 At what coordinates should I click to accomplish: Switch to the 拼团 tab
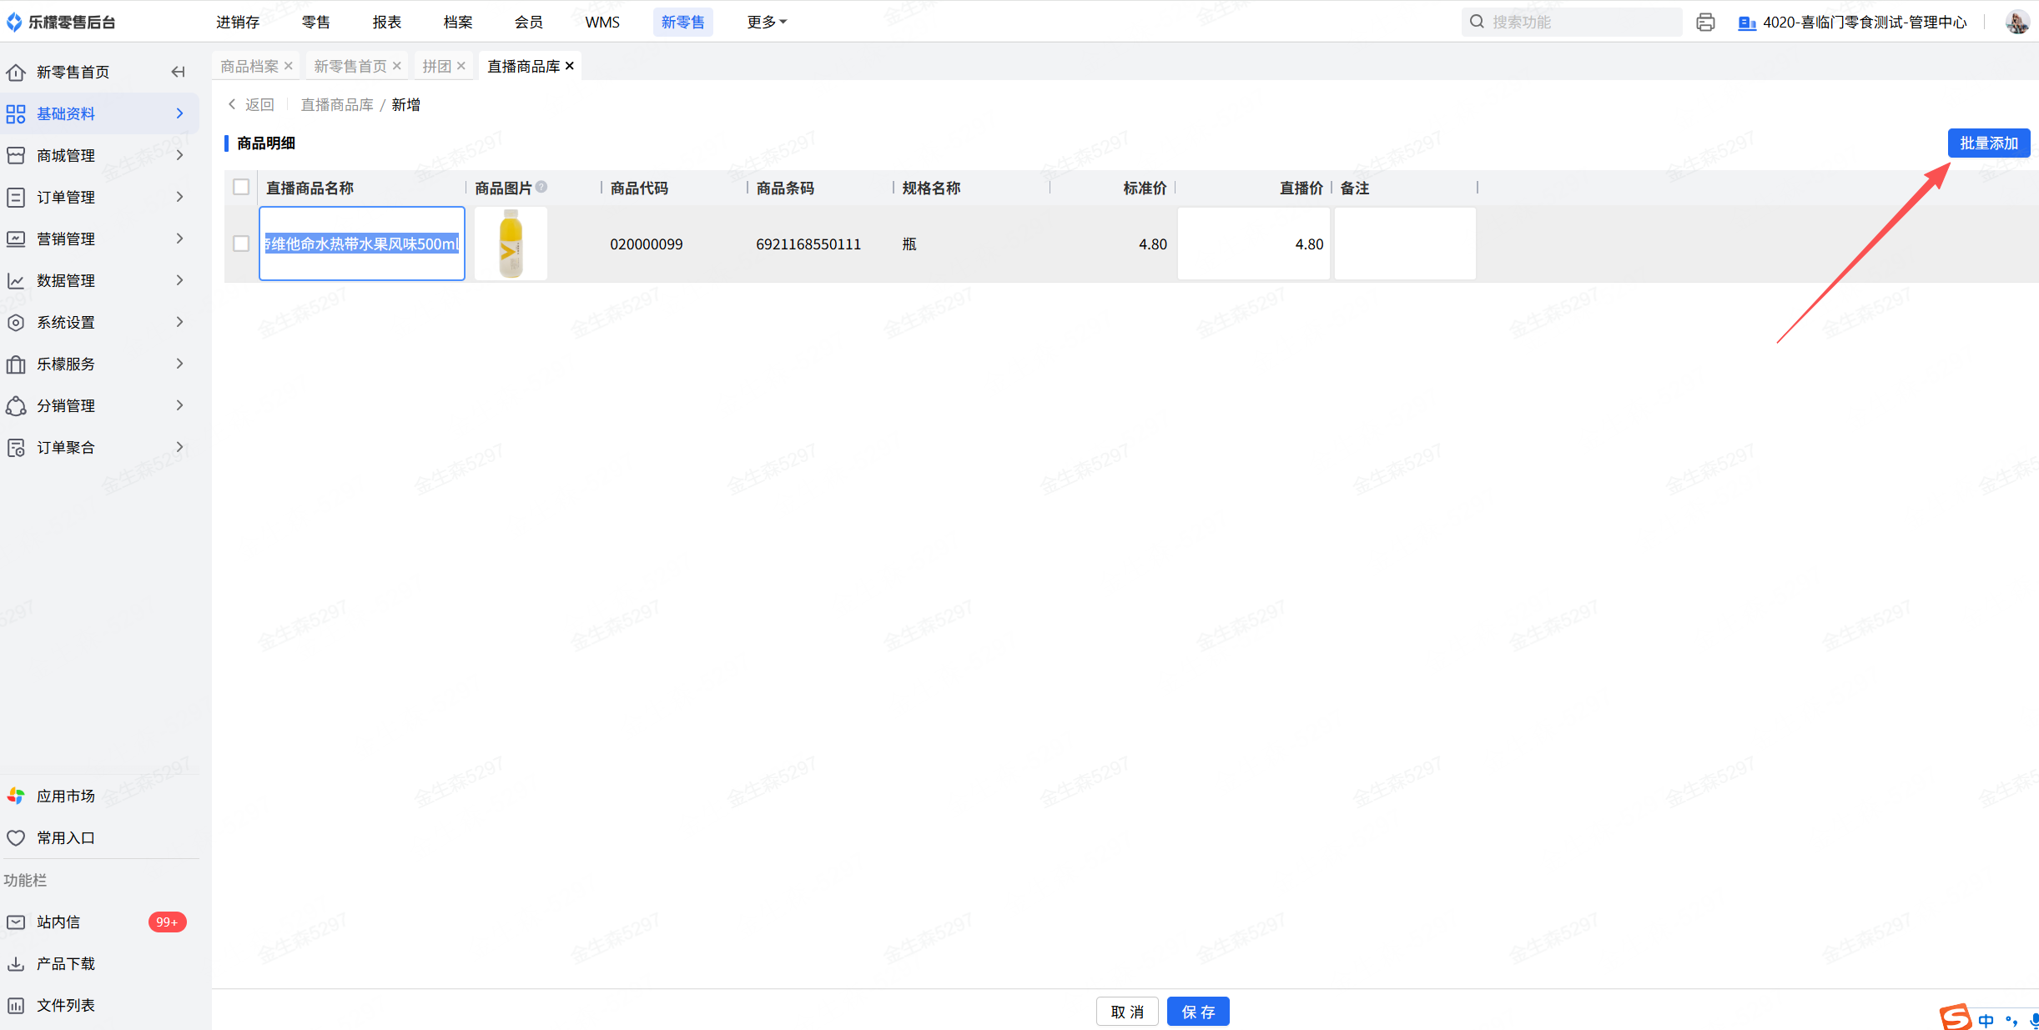(436, 66)
